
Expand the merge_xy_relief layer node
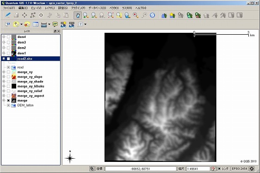(4, 91)
